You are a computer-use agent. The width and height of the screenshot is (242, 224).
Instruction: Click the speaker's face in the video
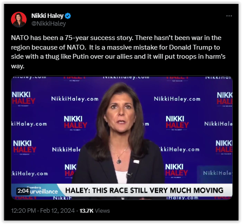[x=121, y=114]
